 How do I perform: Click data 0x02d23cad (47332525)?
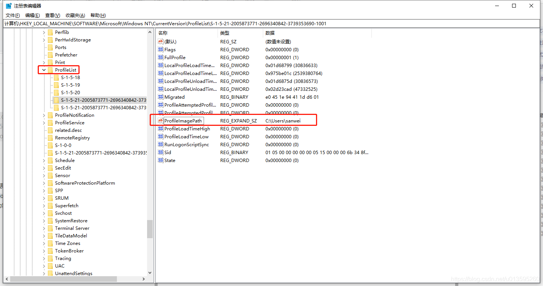291,89
